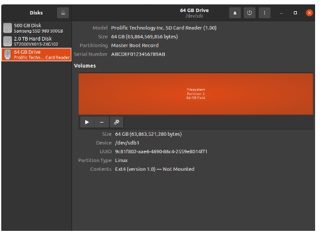
Task: Maximize the Disks window
Action: (x=295, y=13)
